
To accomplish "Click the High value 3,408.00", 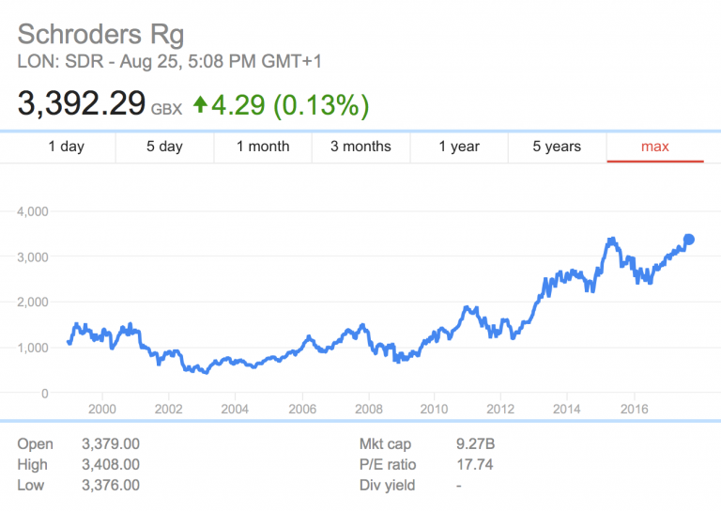I will (111, 465).
